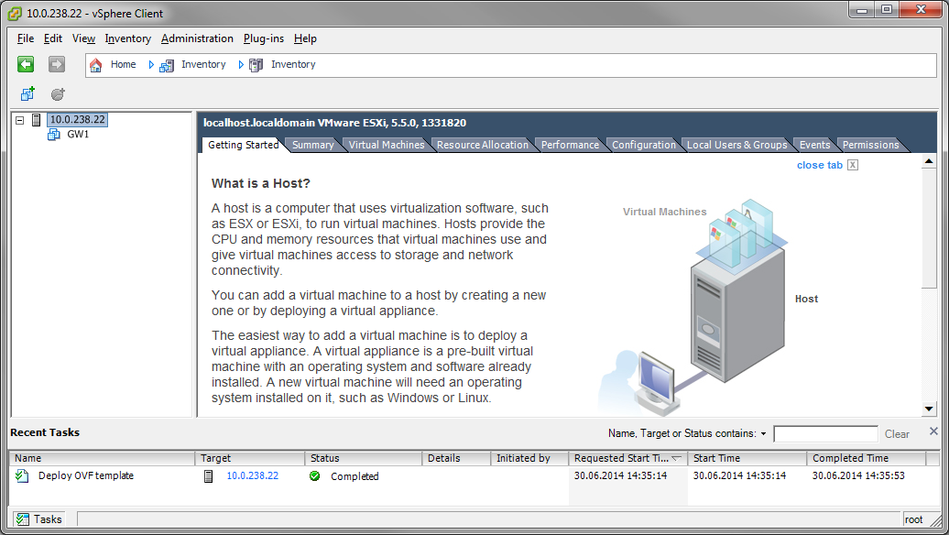Open the Administration menu
This screenshot has height=535, width=949.
click(197, 38)
